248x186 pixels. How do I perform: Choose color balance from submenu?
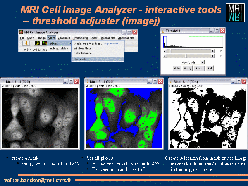(x=98, y=53)
